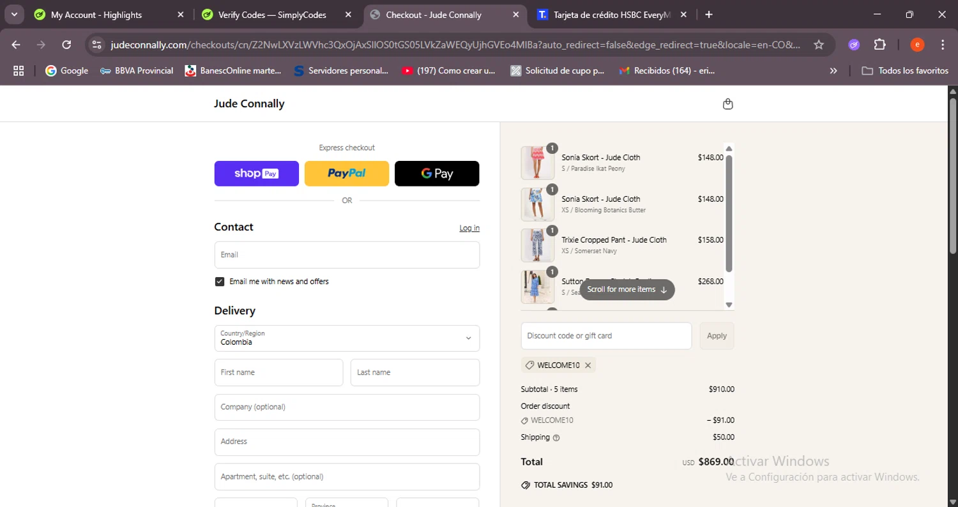Focus the Discount code or gift card field

click(x=606, y=336)
